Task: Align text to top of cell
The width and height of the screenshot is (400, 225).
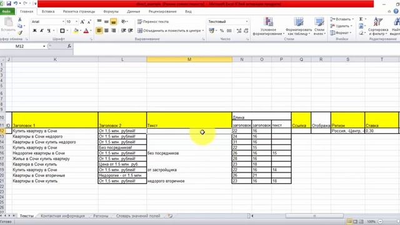Action: tap(99, 22)
